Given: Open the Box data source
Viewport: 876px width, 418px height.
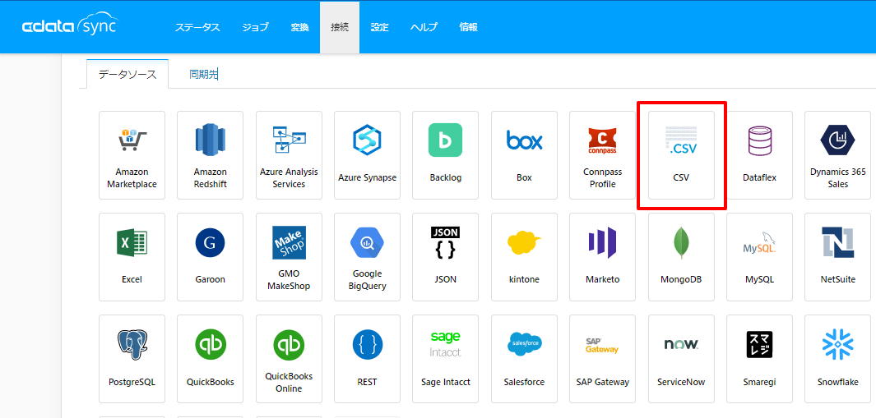Looking at the screenshot, I should tap(524, 155).
